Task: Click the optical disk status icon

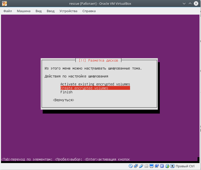Action: coord(131,166)
